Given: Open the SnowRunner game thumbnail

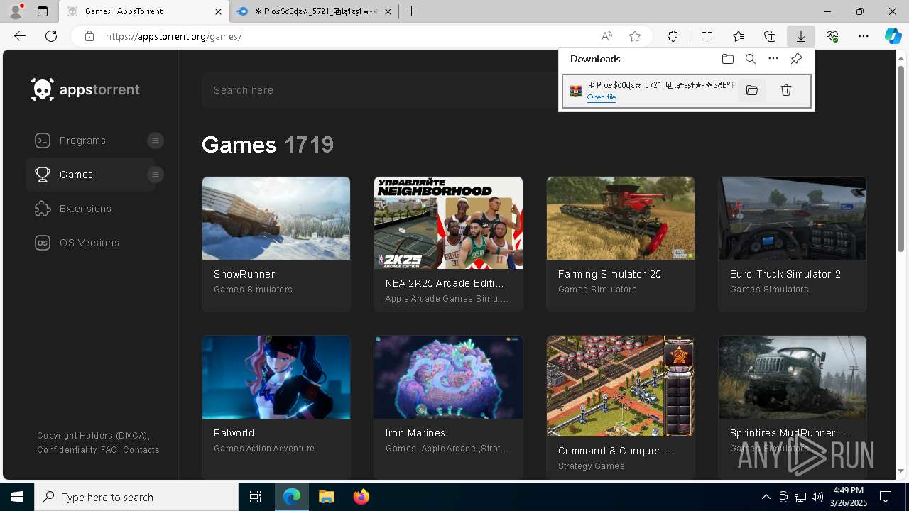Looking at the screenshot, I should pos(276,218).
